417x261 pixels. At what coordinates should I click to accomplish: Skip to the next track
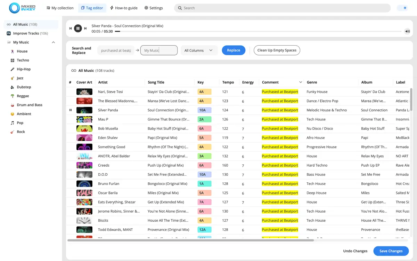[x=85, y=29]
